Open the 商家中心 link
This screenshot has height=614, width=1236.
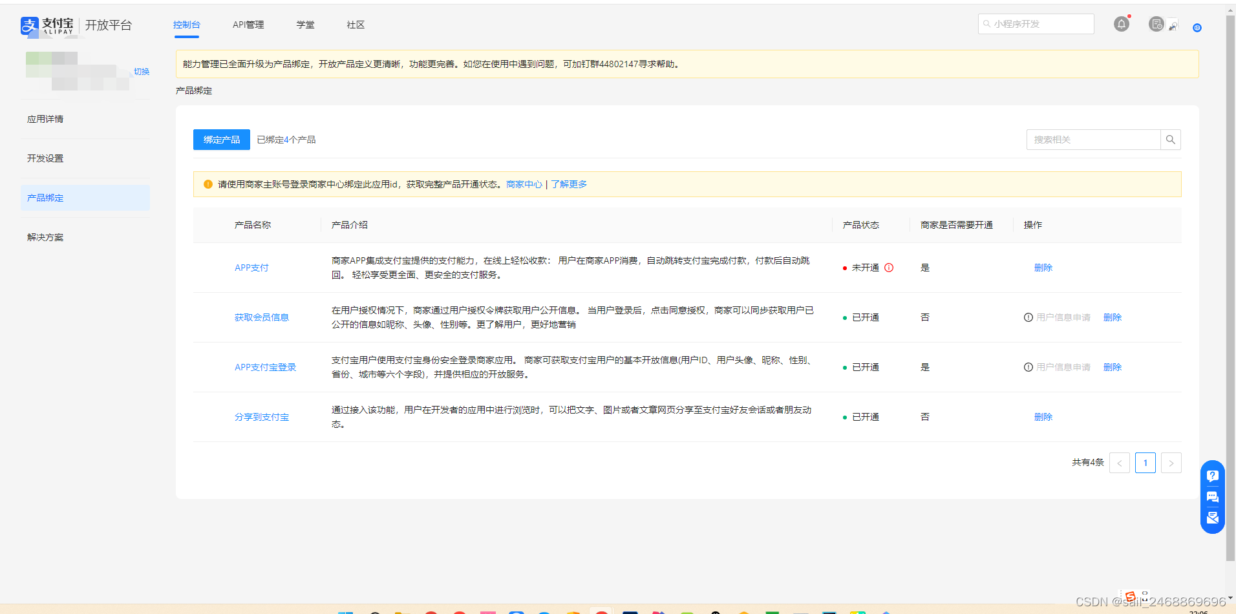click(524, 184)
